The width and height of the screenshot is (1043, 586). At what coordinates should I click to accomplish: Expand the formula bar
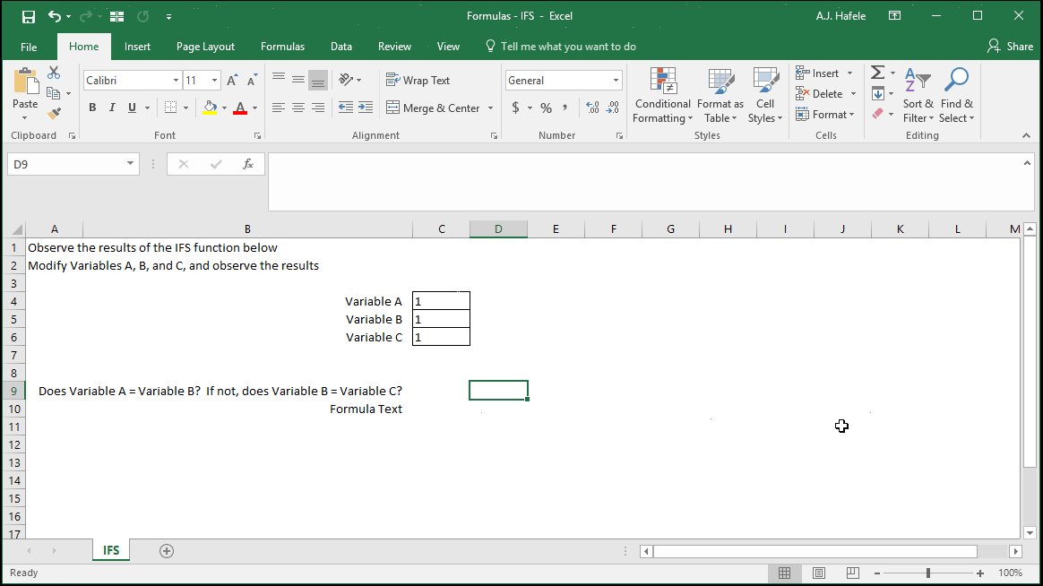[x=1027, y=163]
